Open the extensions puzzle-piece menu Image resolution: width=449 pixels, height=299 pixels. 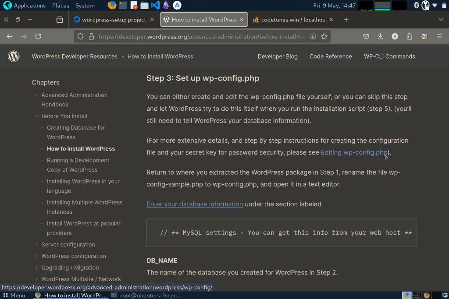(410, 36)
